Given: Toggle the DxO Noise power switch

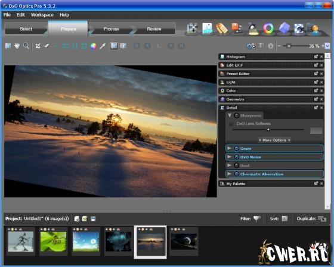Looking at the screenshot, I should click(236, 157).
